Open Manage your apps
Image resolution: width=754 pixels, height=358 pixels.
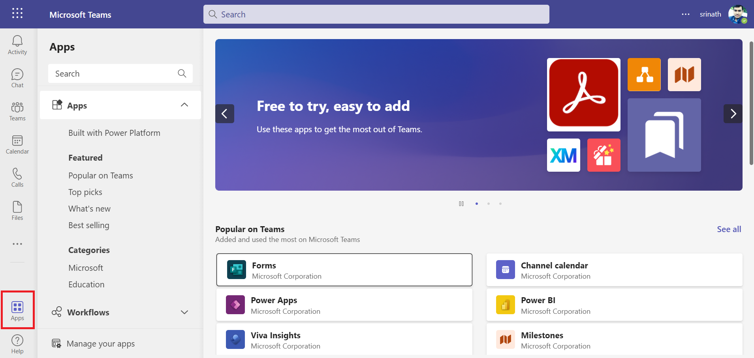pyautogui.click(x=100, y=344)
